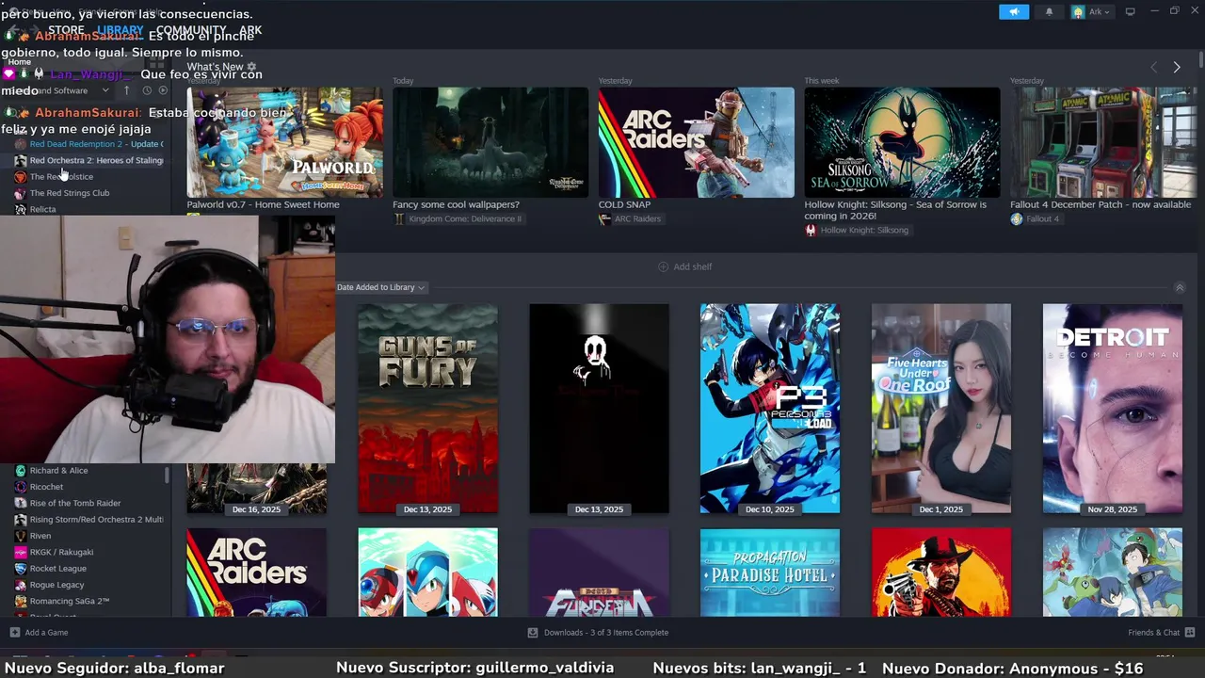The image size is (1205, 678).
Task: Open the Mega Man X cover
Action: click(x=427, y=573)
